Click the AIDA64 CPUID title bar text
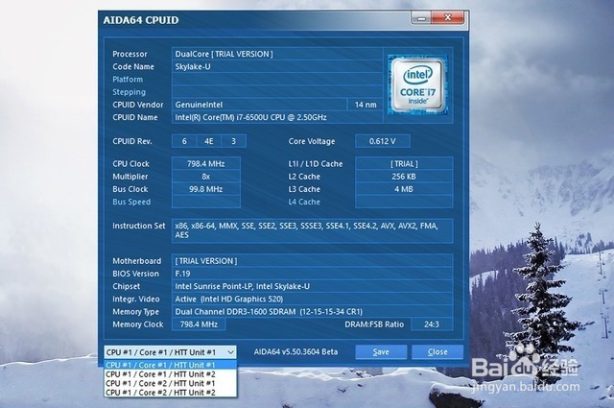 tap(141, 20)
